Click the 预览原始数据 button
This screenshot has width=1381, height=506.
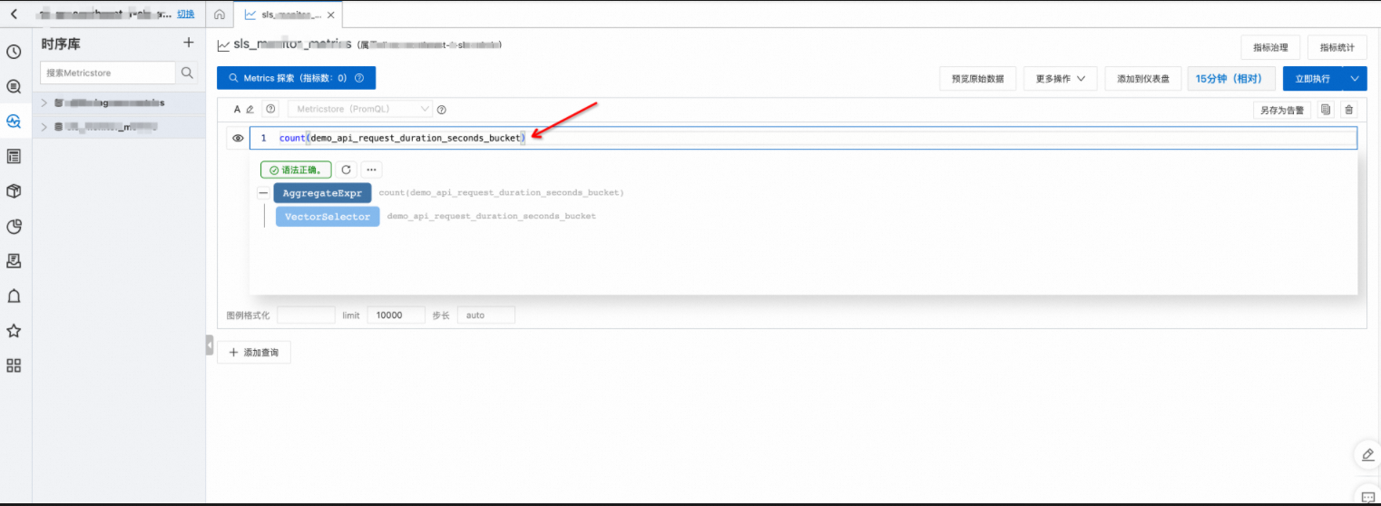977,79
